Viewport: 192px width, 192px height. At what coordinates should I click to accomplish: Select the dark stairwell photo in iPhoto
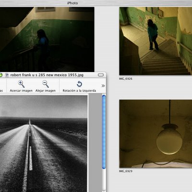[x=47, y=39]
